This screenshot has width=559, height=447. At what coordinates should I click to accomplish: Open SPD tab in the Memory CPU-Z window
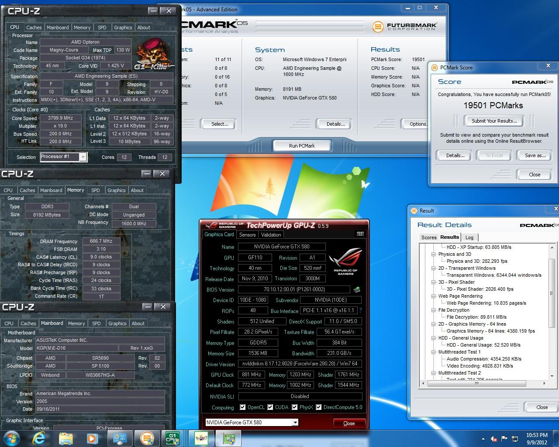coord(96,190)
